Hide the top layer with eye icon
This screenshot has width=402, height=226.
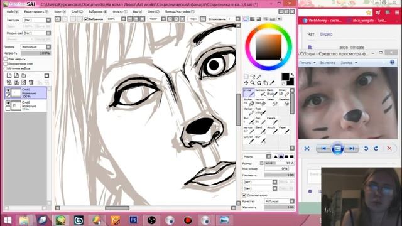(x=8, y=90)
